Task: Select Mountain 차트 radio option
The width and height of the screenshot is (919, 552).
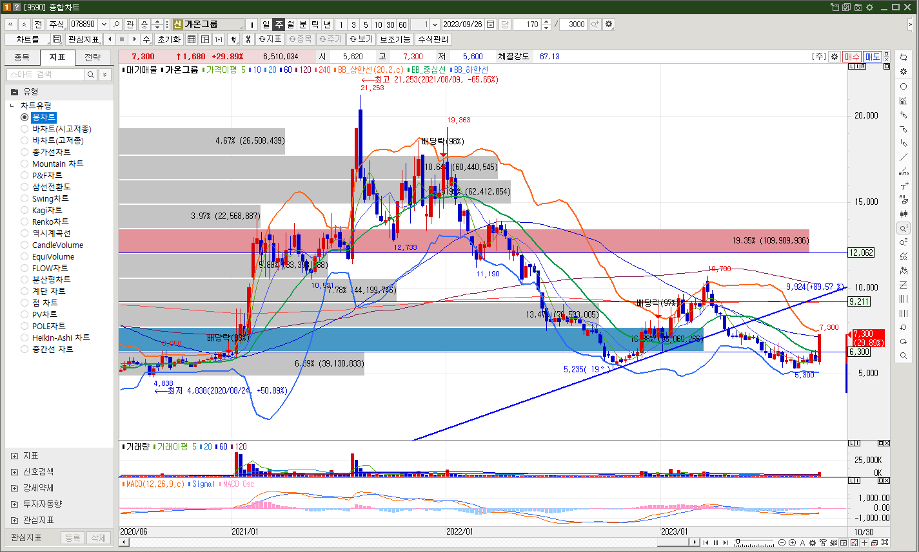Action: [x=25, y=164]
